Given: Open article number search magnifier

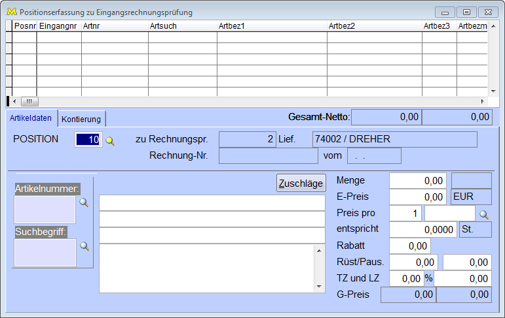Looking at the screenshot, I should click(x=84, y=203).
